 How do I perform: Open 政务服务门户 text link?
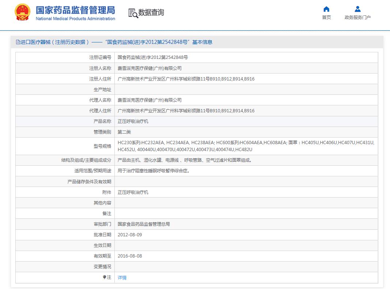pos(357,18)
